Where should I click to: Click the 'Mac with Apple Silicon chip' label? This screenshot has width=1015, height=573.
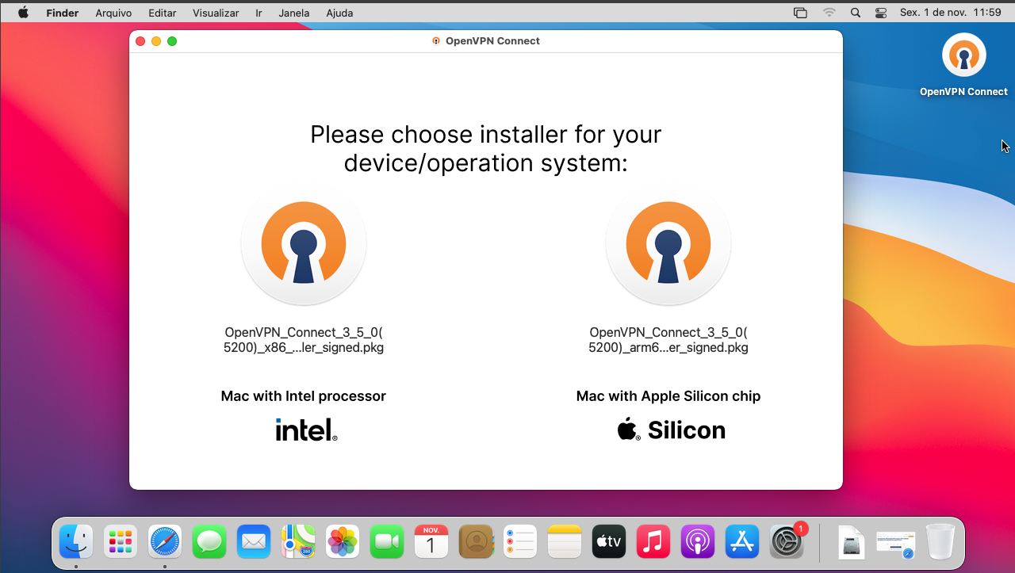pos(668,396)
